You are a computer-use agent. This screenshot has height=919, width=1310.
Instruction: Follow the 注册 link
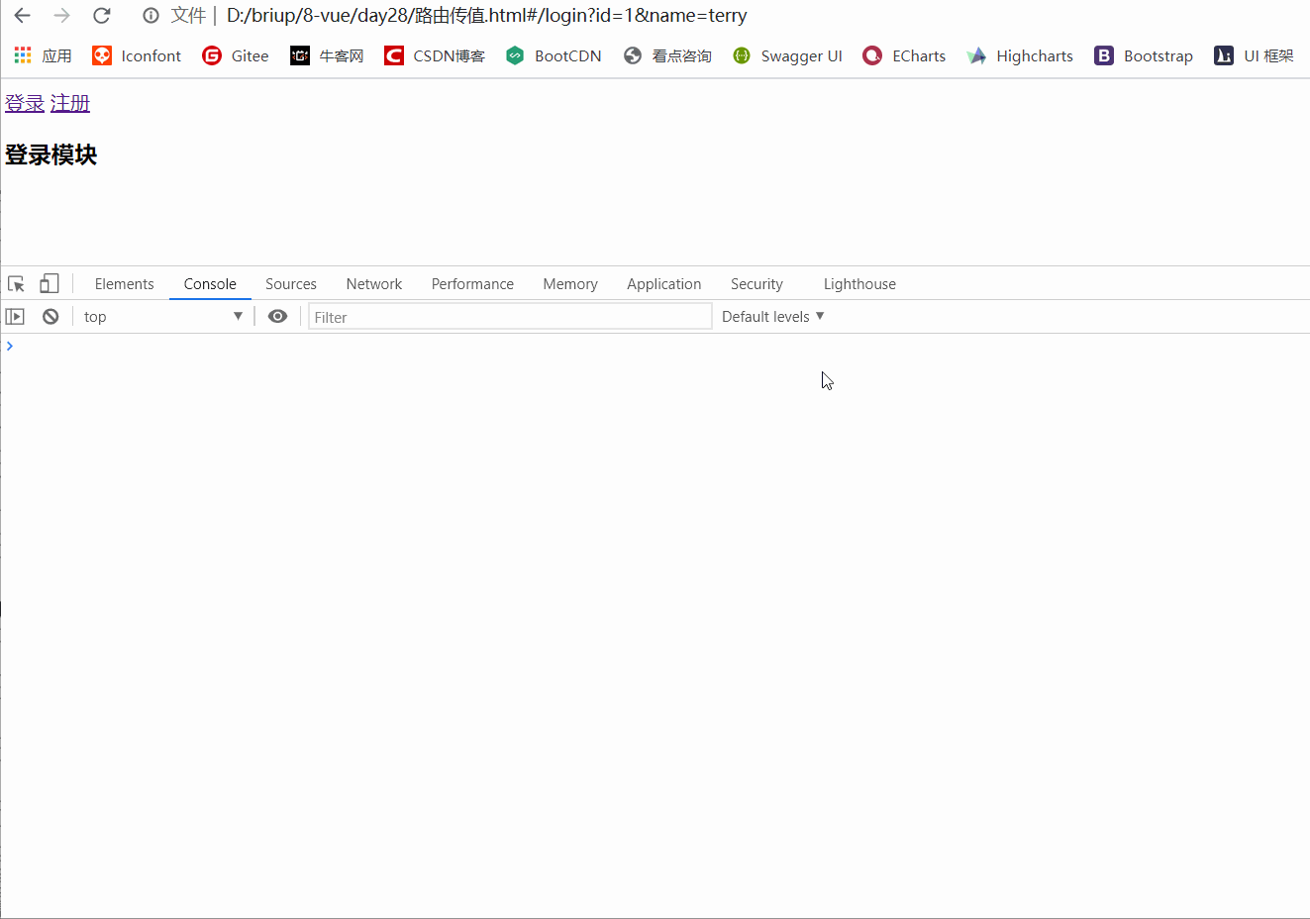pos(70,103)
